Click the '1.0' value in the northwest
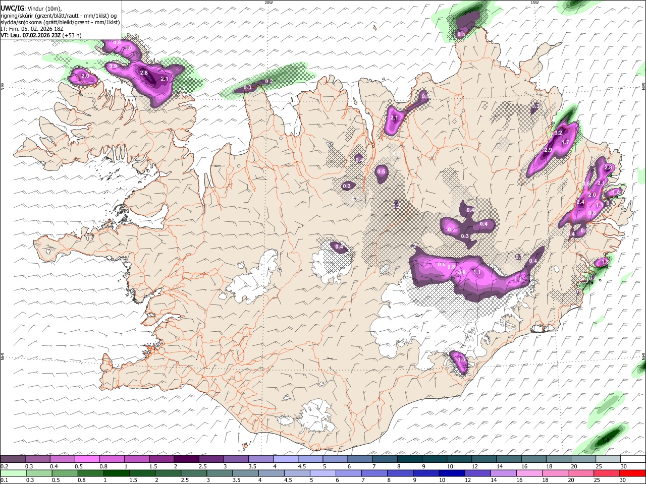The image size is (646, 484). [128, 48]
